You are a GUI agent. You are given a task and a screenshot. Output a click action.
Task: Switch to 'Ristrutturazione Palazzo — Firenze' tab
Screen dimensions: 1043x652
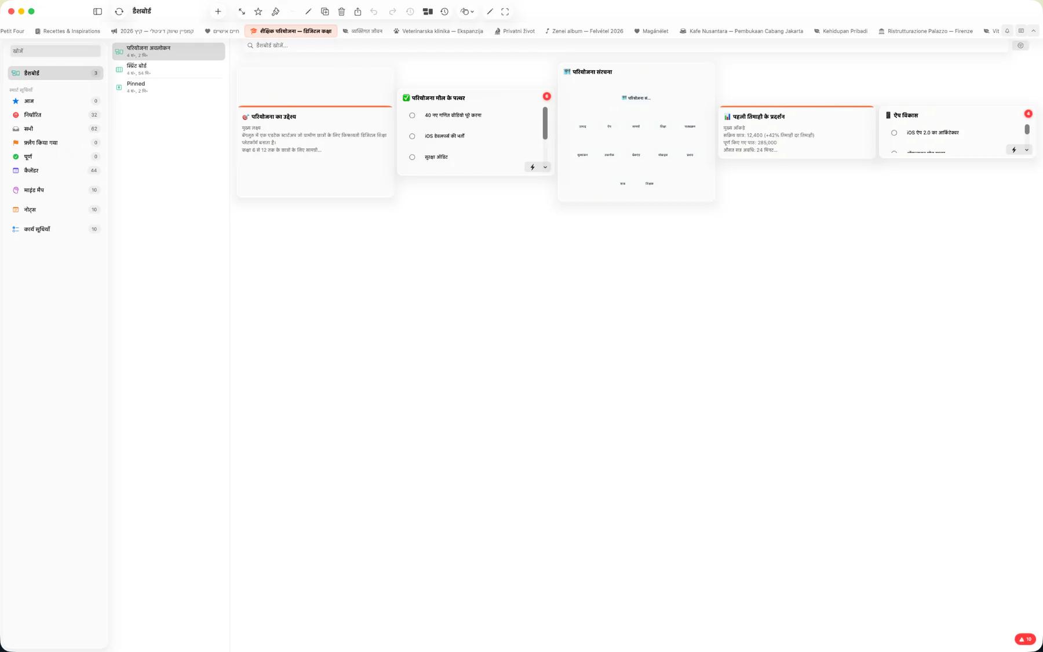coord(925,31)
